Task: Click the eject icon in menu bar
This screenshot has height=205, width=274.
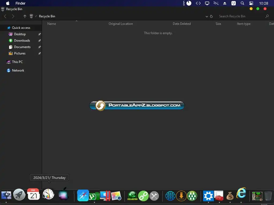Action: tap(225, 3)
